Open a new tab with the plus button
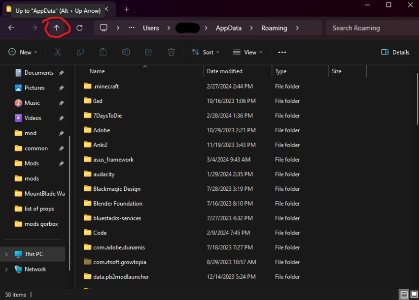Image resolution: width=419 pixels, height=300 pixels. 126,9
